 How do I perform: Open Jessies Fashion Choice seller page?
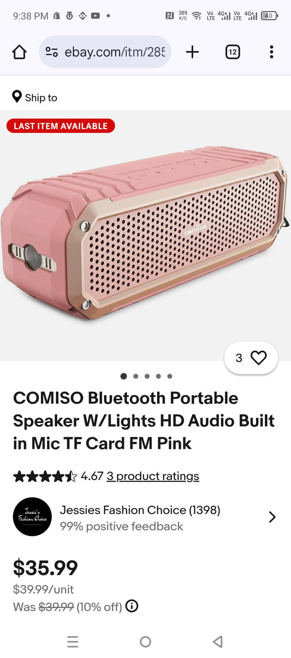point(140,510)
